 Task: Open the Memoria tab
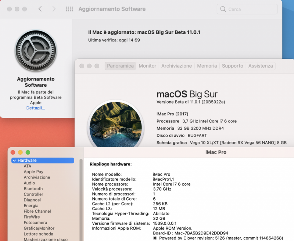point(207,66)
